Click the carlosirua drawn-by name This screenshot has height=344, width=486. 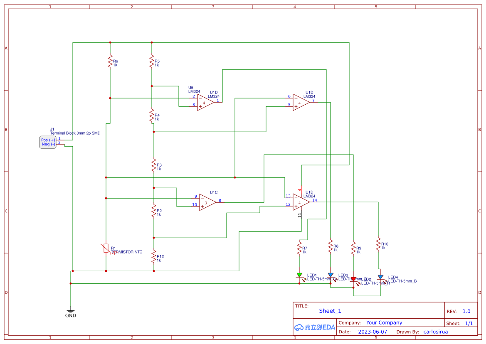(x=435, y=332)
